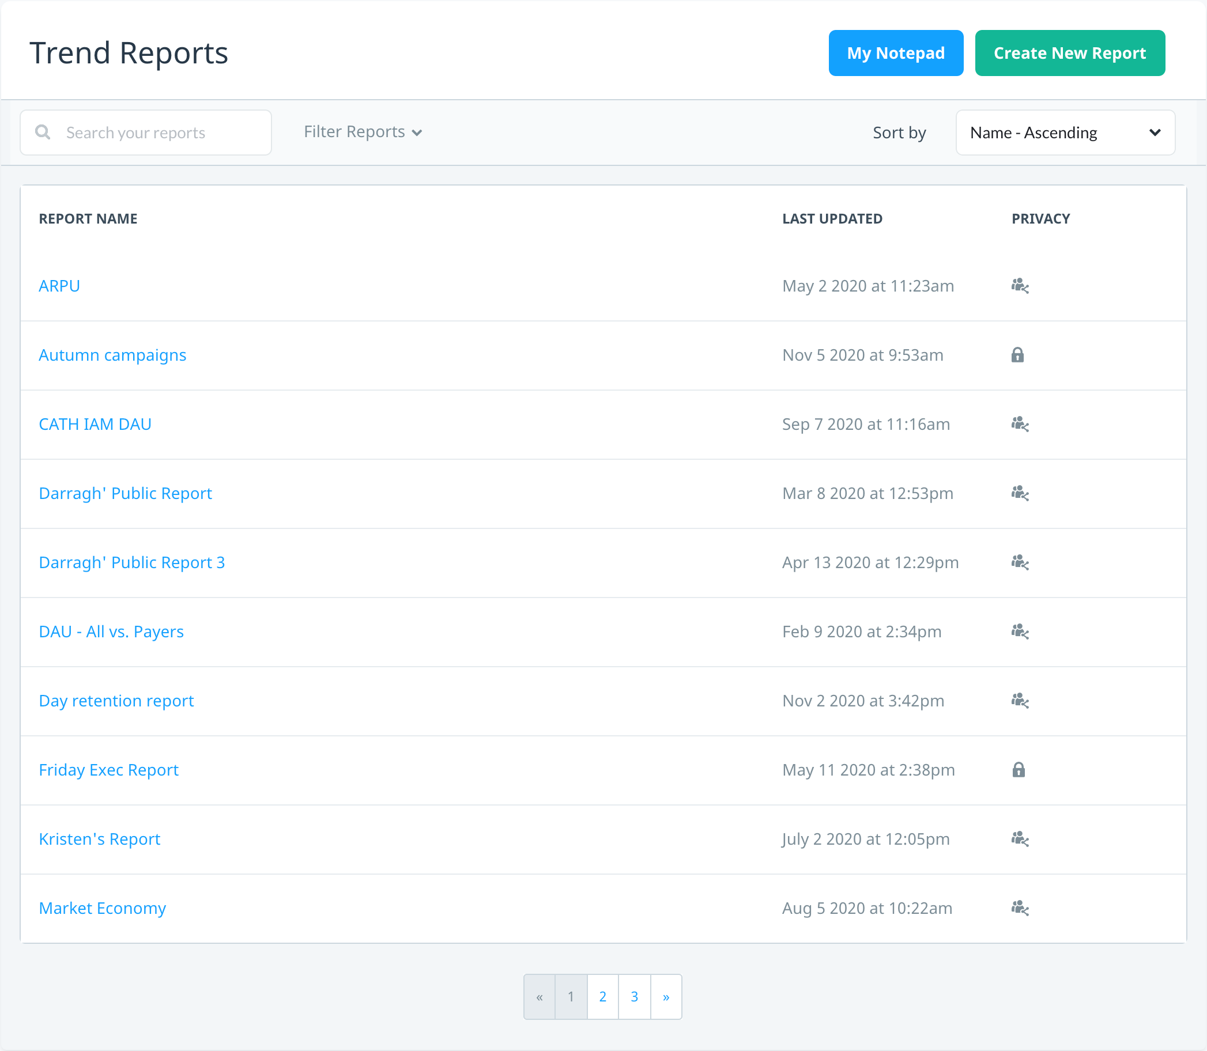Go to page 2 of reports
The height and width of the screenshot is (1051, 1207).
coord(602,996)
